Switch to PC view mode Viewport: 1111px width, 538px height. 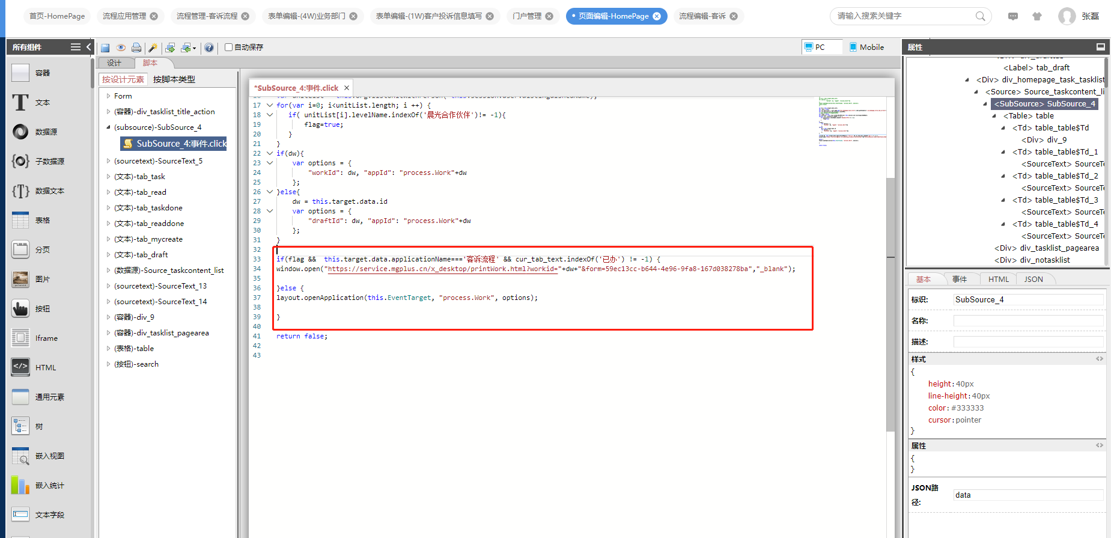tap(822, 47)
